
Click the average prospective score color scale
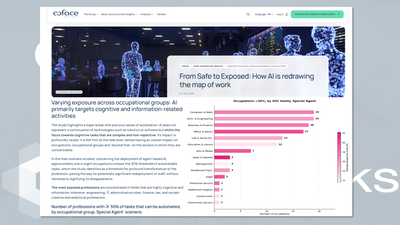point(339,157)
